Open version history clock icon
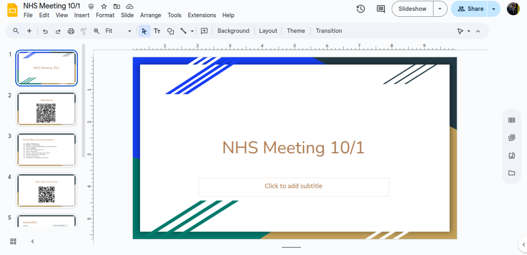This screenshot has height=255, width=527. tap(361, 9)
